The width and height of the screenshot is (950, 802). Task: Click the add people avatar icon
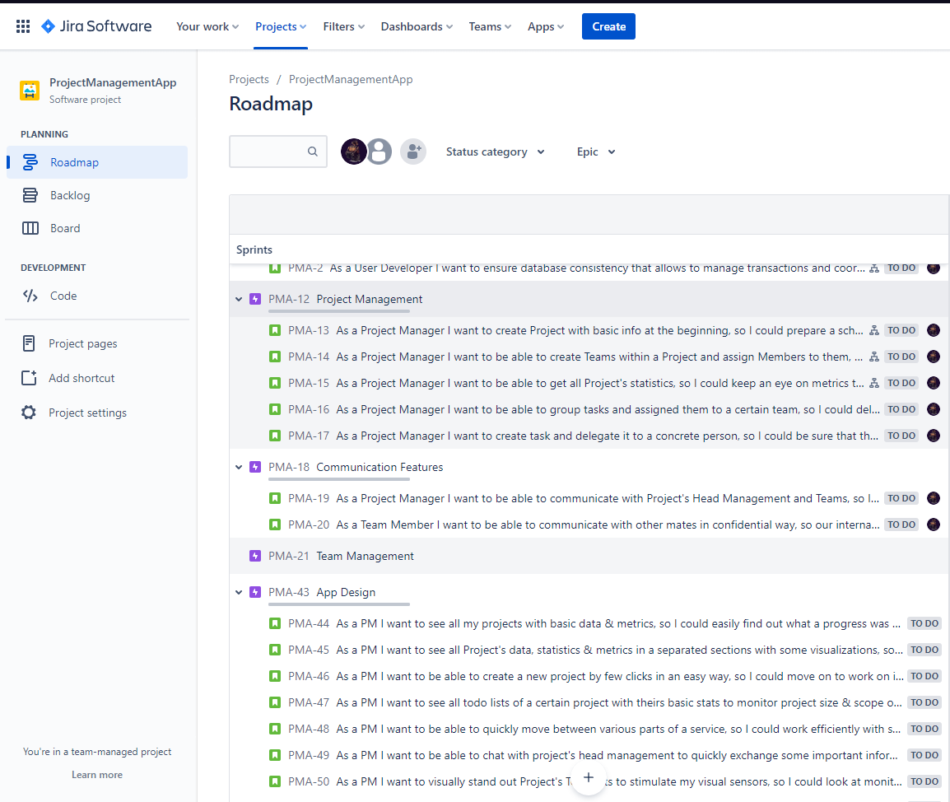[x=413, y=152]
